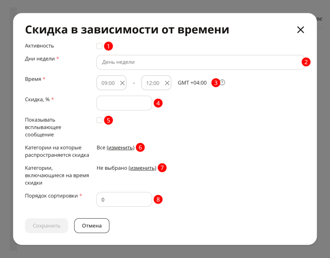This screenshot has height=258, width=330.
Task: Click the Активность label
Action: coord(39,46)
